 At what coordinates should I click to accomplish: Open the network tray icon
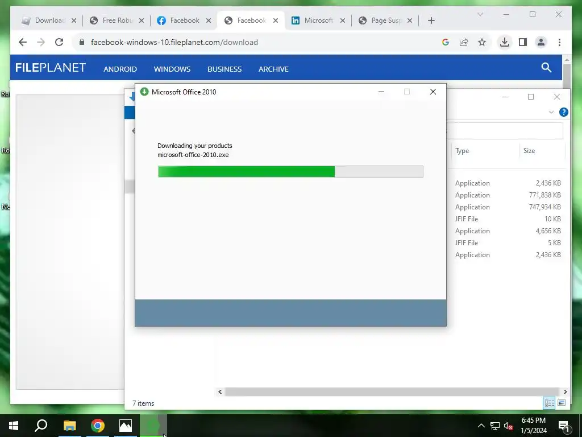[x=495, y=426]
